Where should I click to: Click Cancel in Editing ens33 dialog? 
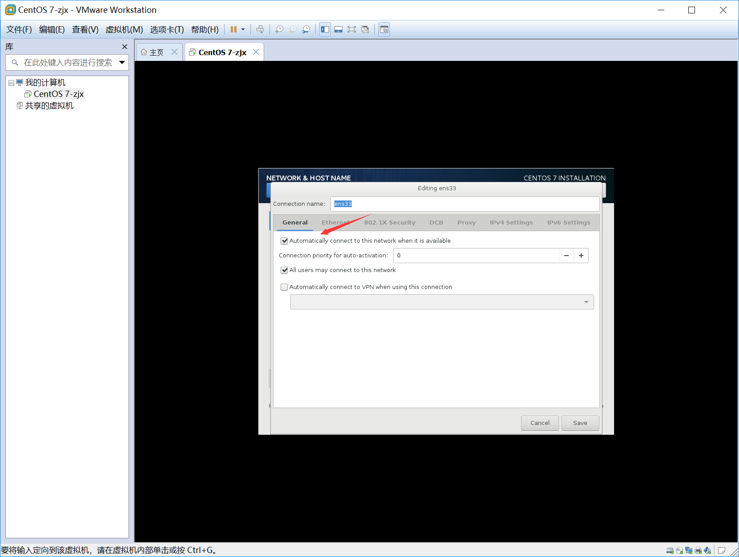click(x=540, y=423)
